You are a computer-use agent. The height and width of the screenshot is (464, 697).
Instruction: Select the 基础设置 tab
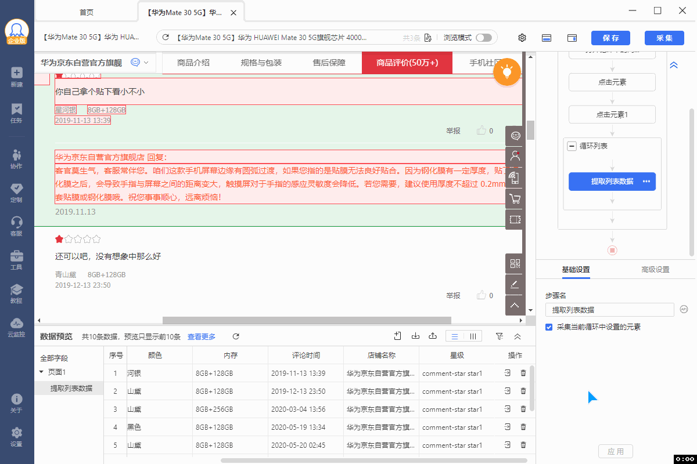point(576,270)
